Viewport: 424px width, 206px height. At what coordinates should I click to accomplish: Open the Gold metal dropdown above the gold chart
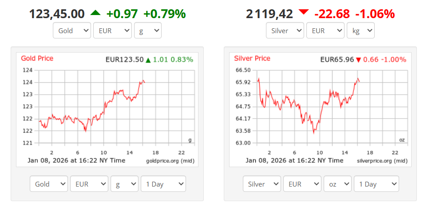(72, 31)
